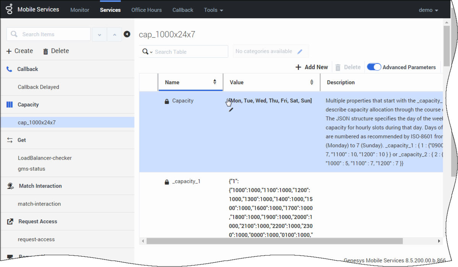Click the Add New button
Screen dimensions: 458x267
(312, 67)
